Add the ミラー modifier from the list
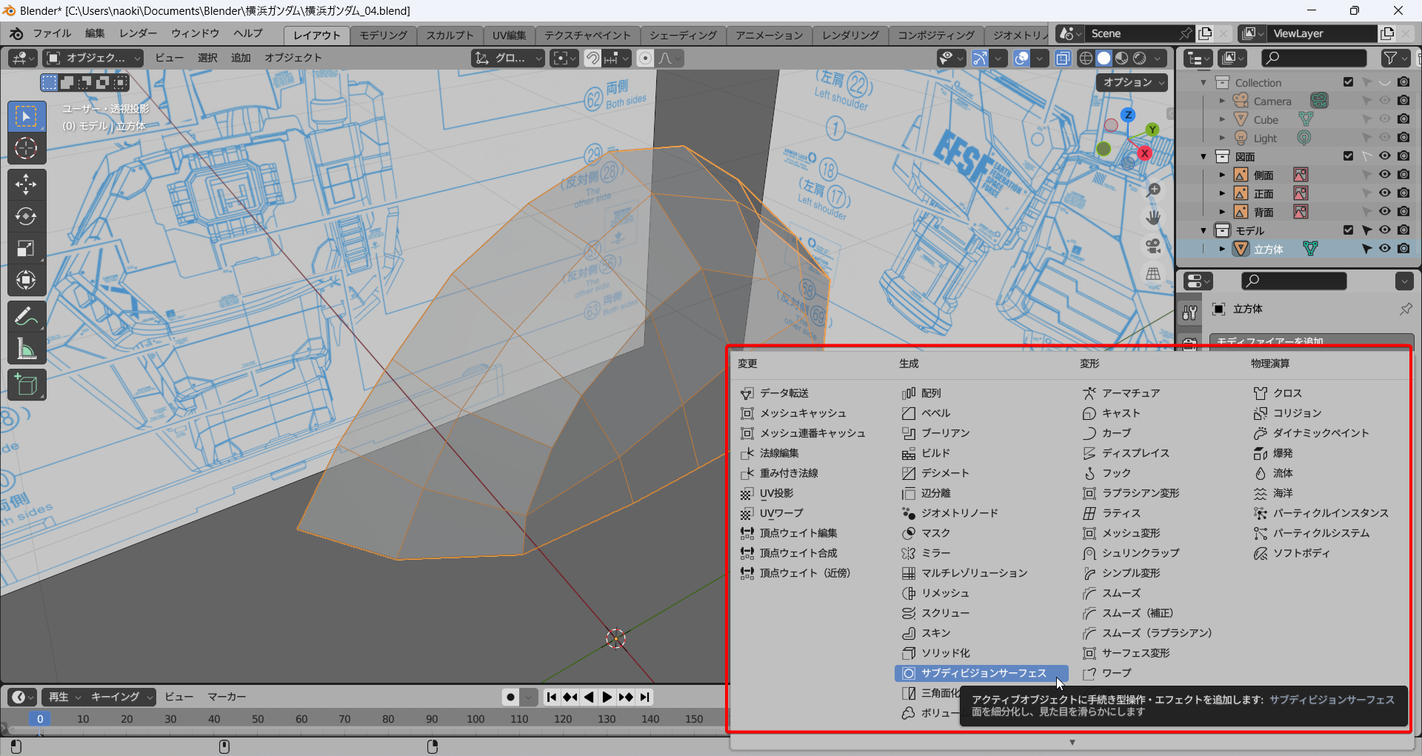This screenshot has height=756, width=1422. (935, 553)
